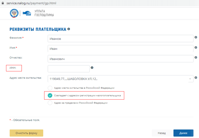
Task: Click info icon next to address dropdown
Action: click(x=196, y=77)
